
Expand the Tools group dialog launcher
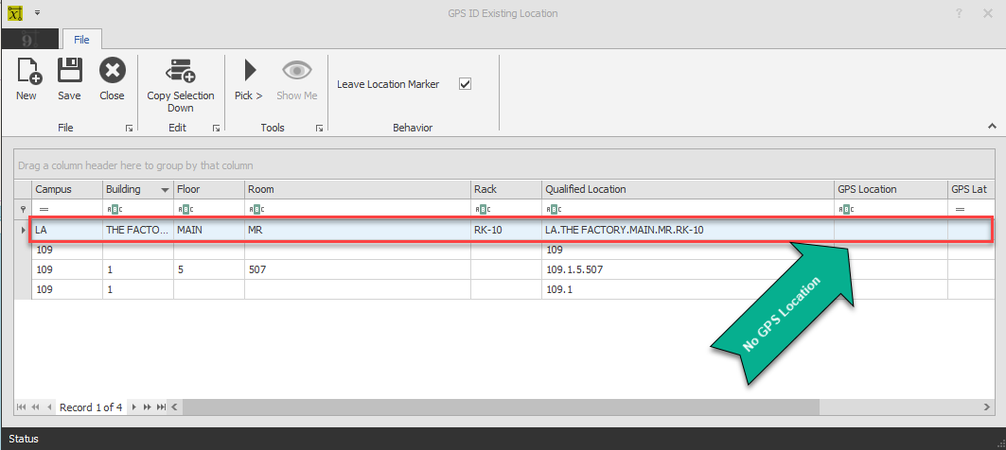click(x=319, y=128)
